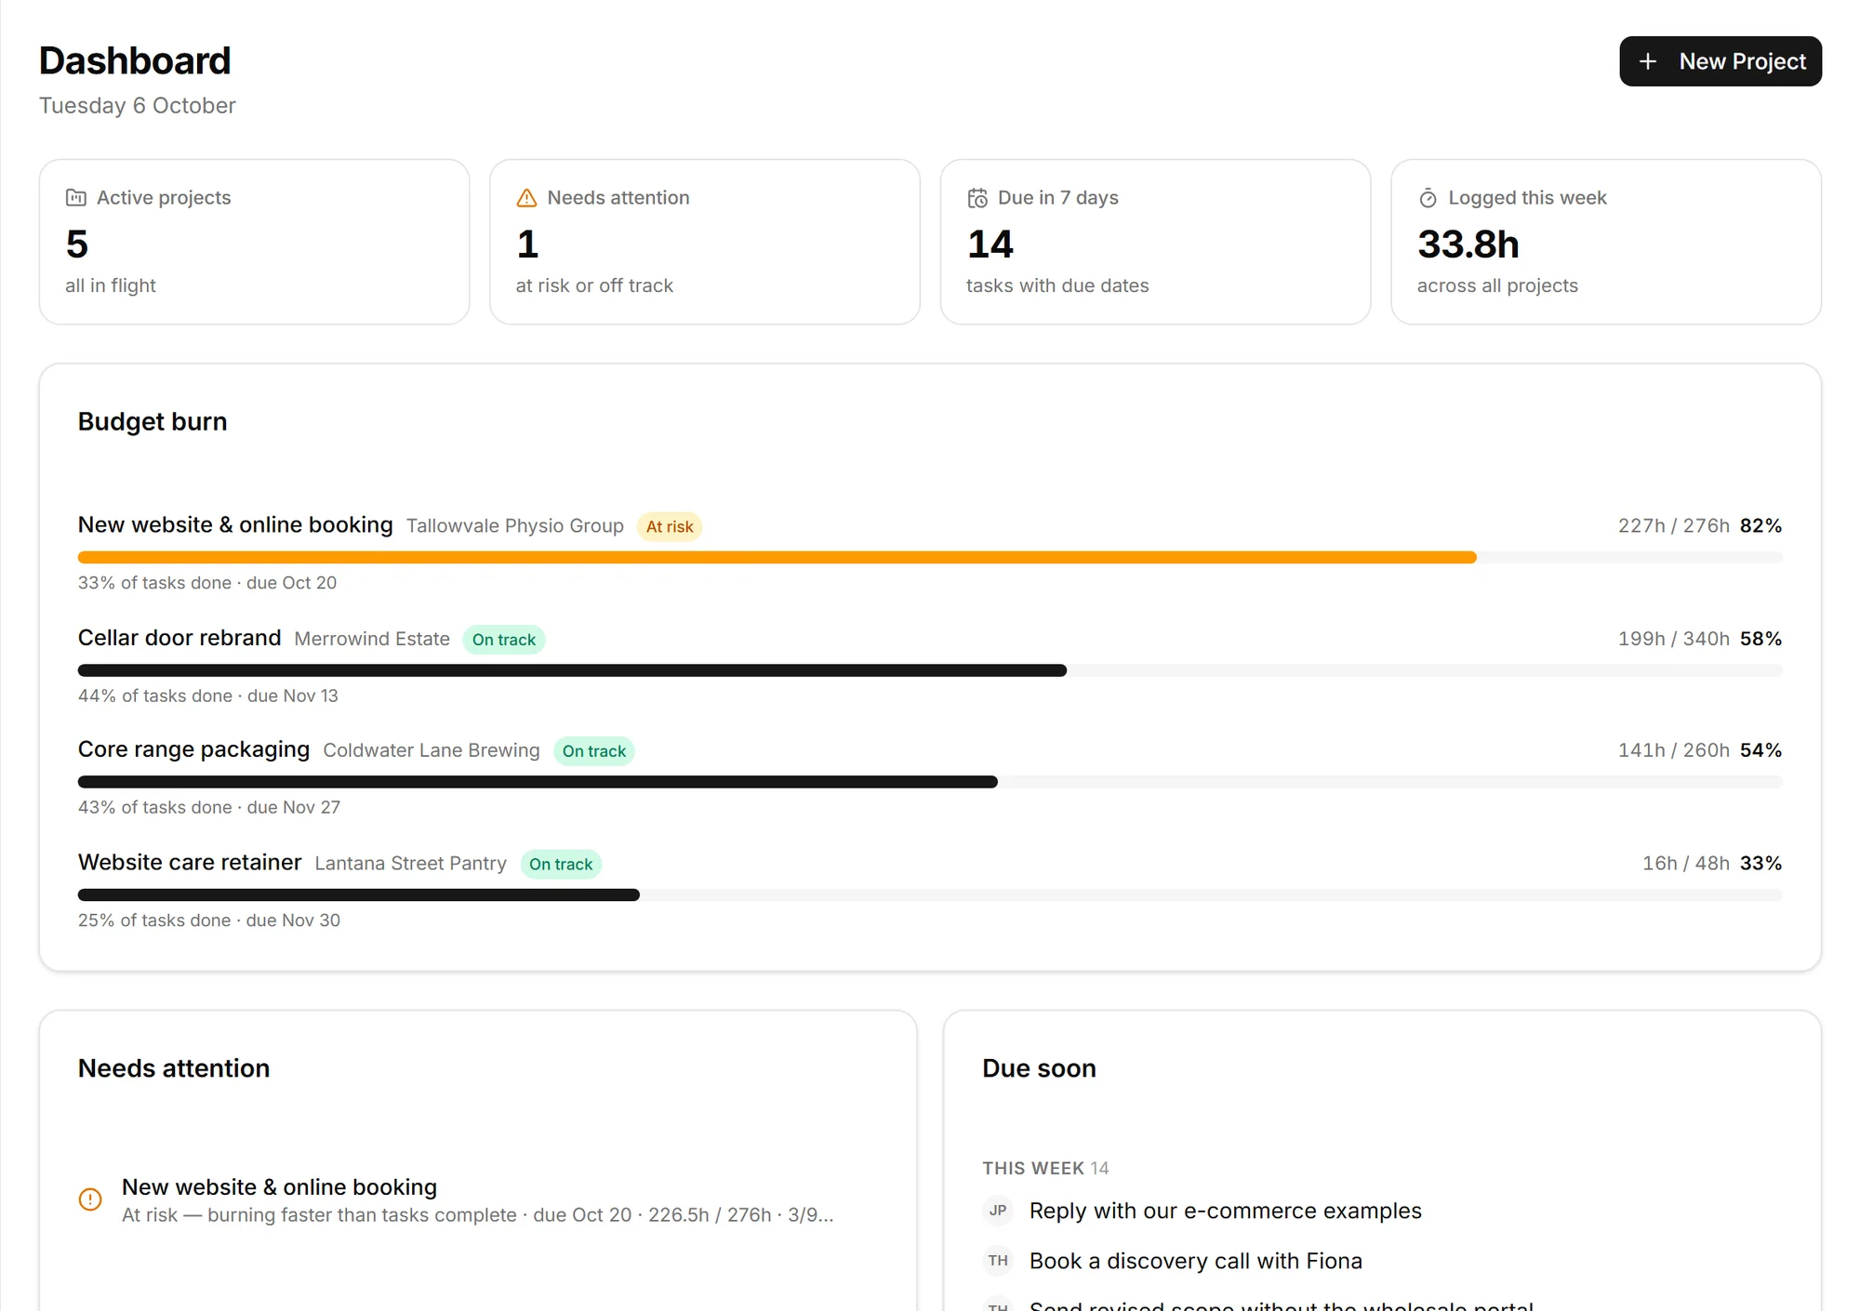Select the 14 tasks with due dates figure
The height and width of the screenshot is (1311, 1860).
990,245
